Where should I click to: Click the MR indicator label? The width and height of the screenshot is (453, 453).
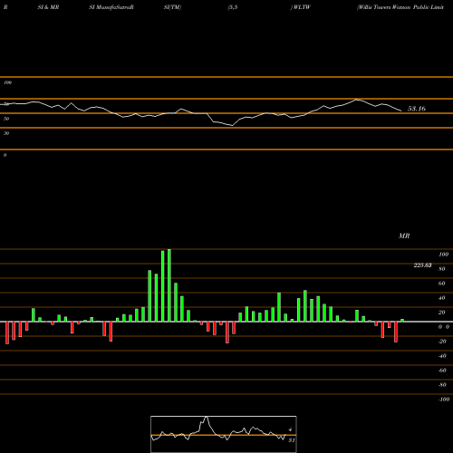(404, 236)
